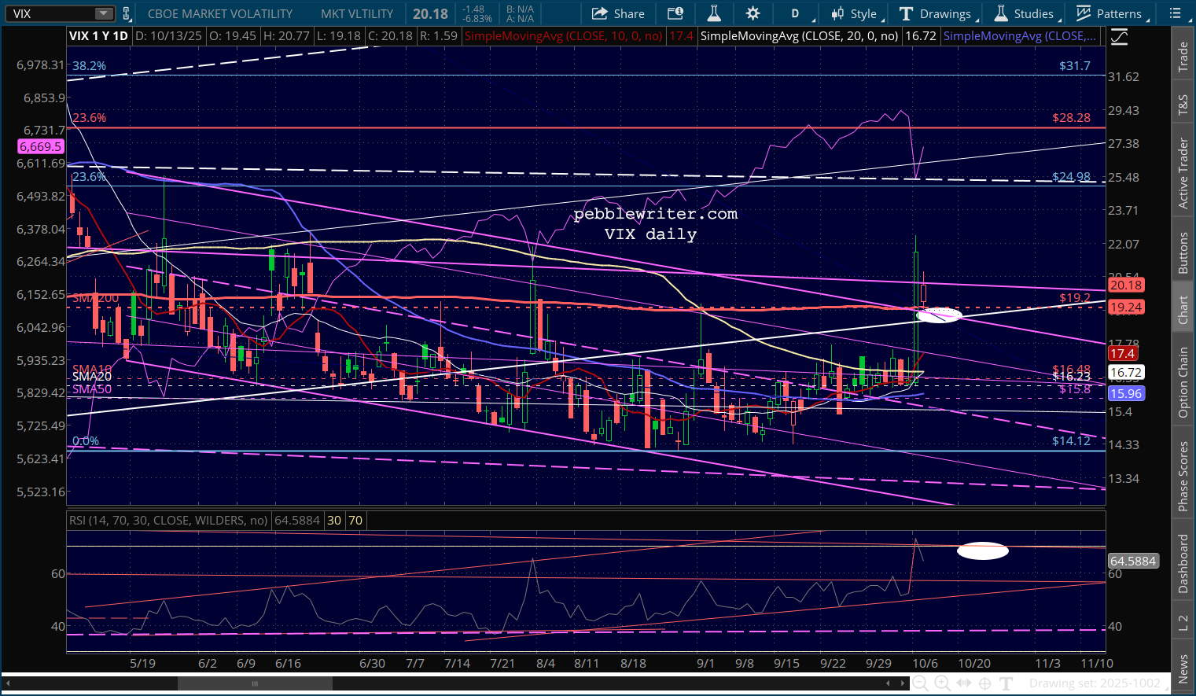1196x696 pixels.
Task: Click the zoom in magnifier icon
Action: (x=941, y=683)
